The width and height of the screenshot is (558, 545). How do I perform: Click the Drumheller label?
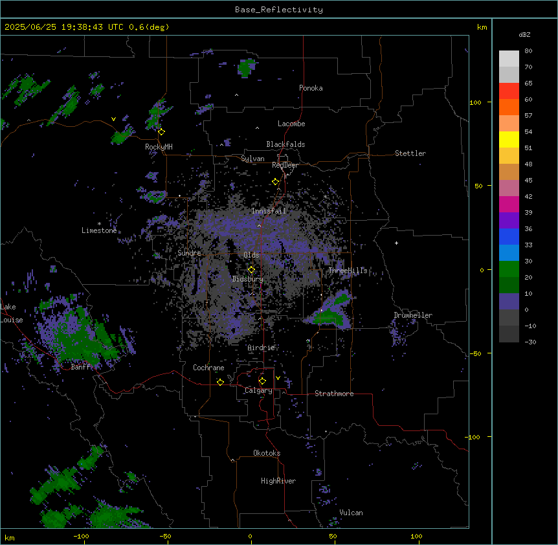[413, 315]
